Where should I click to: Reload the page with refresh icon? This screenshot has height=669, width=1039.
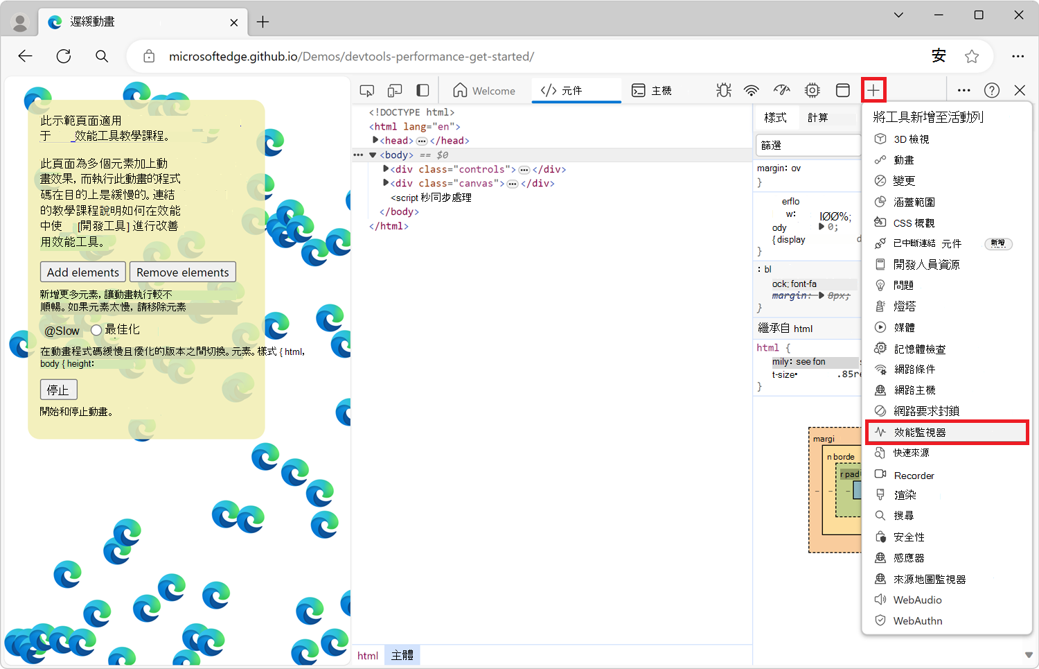tap(64, 56)
